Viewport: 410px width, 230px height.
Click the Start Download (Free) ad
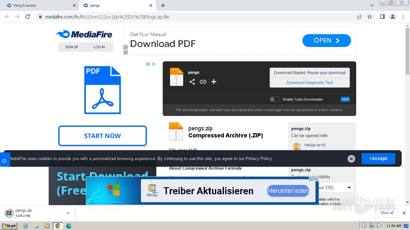pos(102,183)
